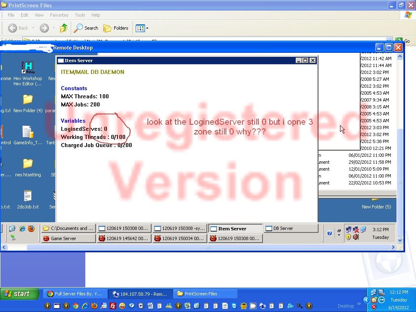Click the Internet Explorer remote quick launch icon
Screen dimensions: 416x312
22,228
